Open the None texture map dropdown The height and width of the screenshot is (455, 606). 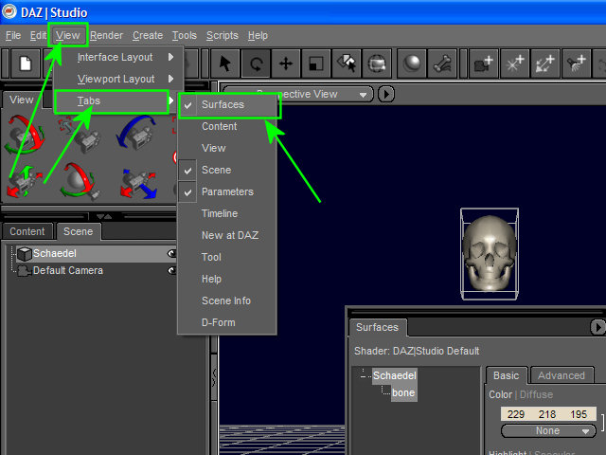pos(548,431)
